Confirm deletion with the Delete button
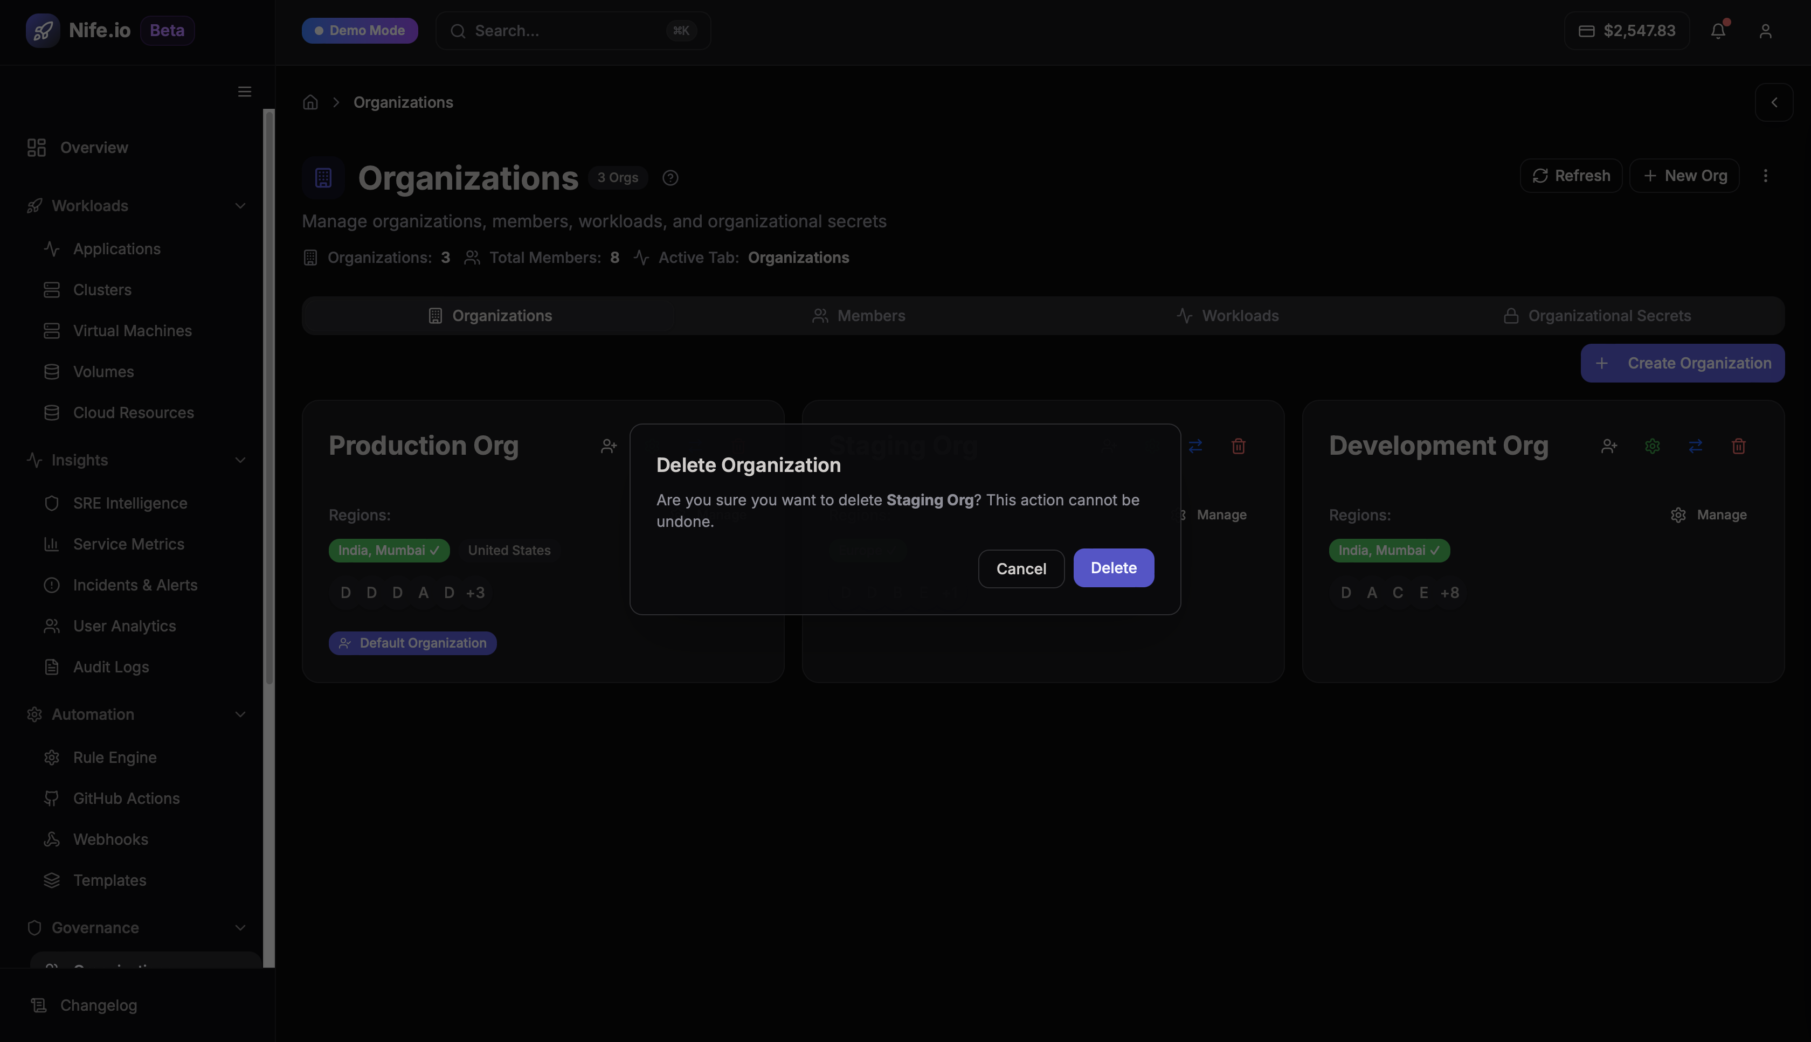Image resolution: width=1811 pixels, height=1042 pixels. coord(1113,567)
